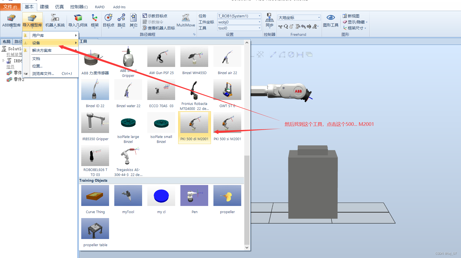The width and height of the screenshot is (461, 258).
Task: Select the IRB5350 Gripper tool
Action: pos(95,127)
